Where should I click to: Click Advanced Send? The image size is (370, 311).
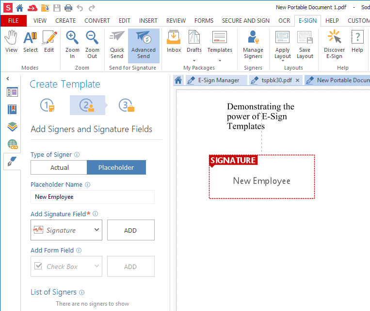(x=144, y=45)
